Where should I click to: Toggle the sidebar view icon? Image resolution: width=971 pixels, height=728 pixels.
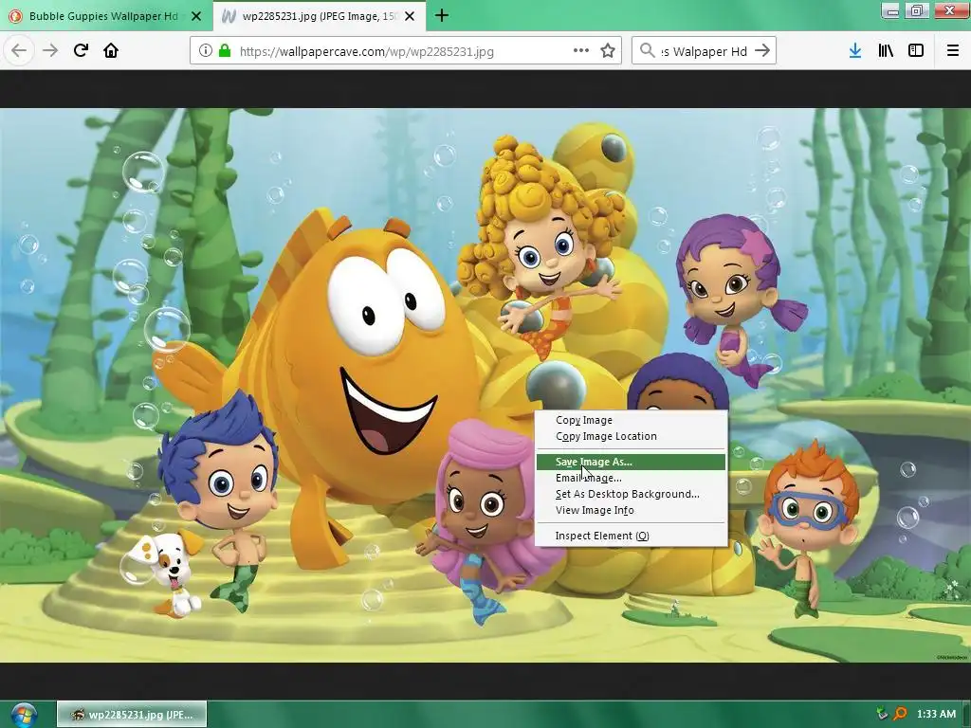click(916, 51)
